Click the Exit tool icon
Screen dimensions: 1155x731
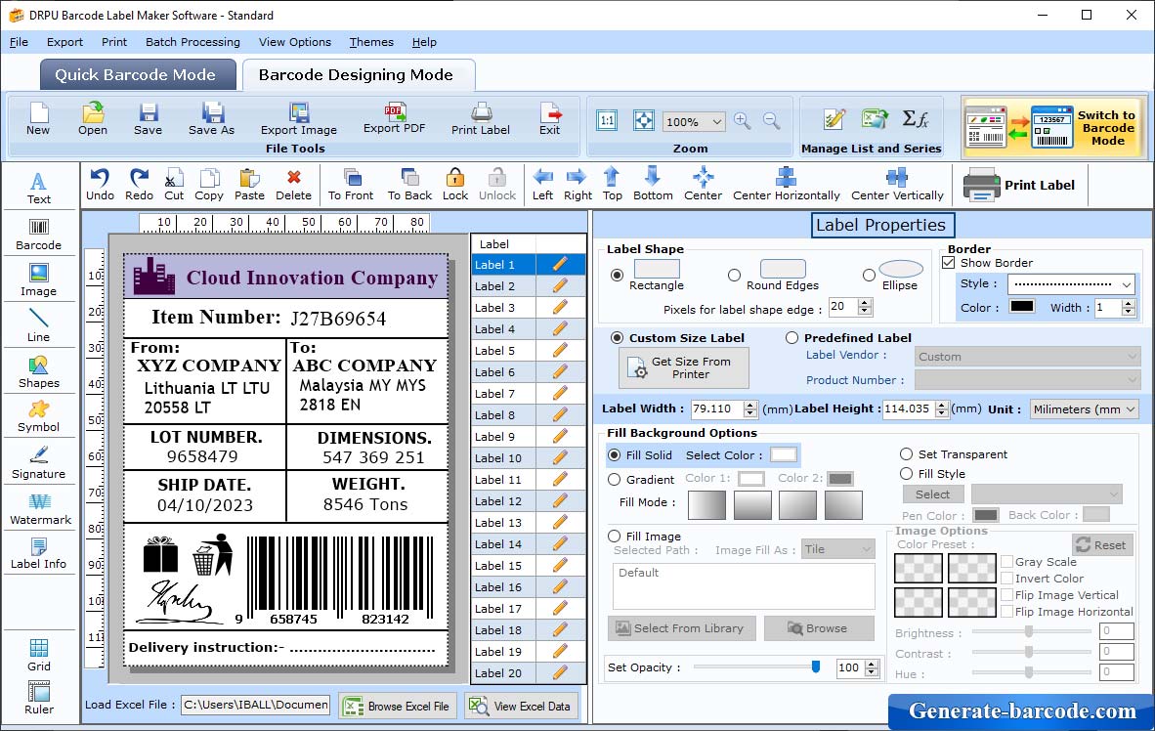click(x=549, y=118)
